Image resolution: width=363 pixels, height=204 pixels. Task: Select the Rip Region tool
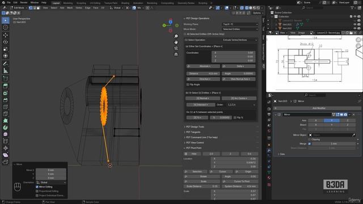(x=5, y=162)
